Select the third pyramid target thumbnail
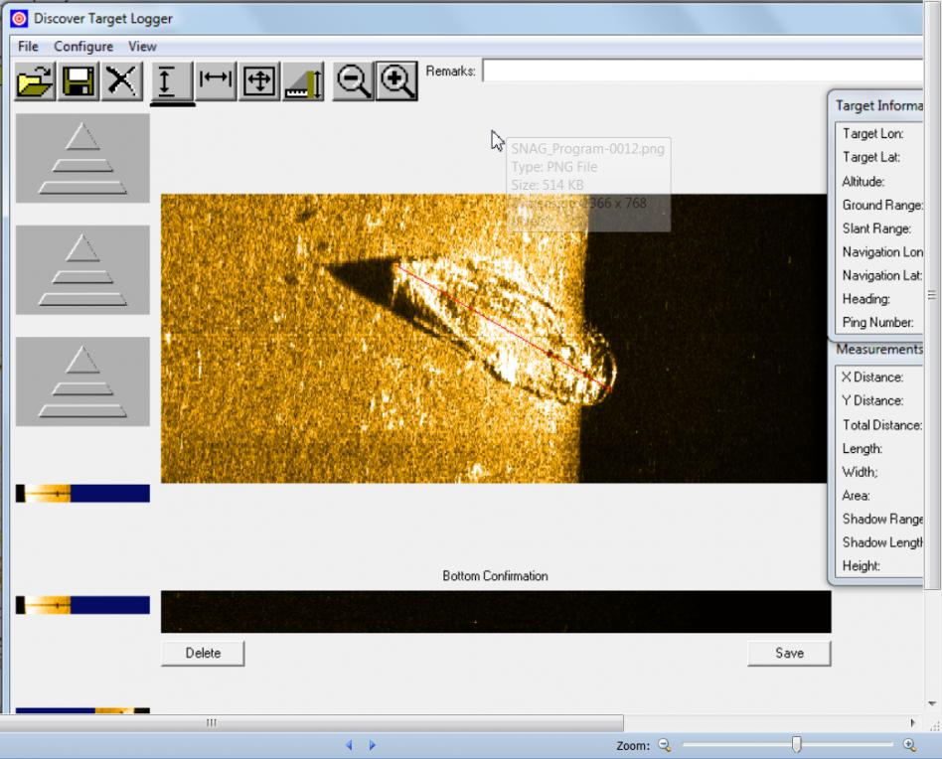The image size is (942, 759). point(82,381)
